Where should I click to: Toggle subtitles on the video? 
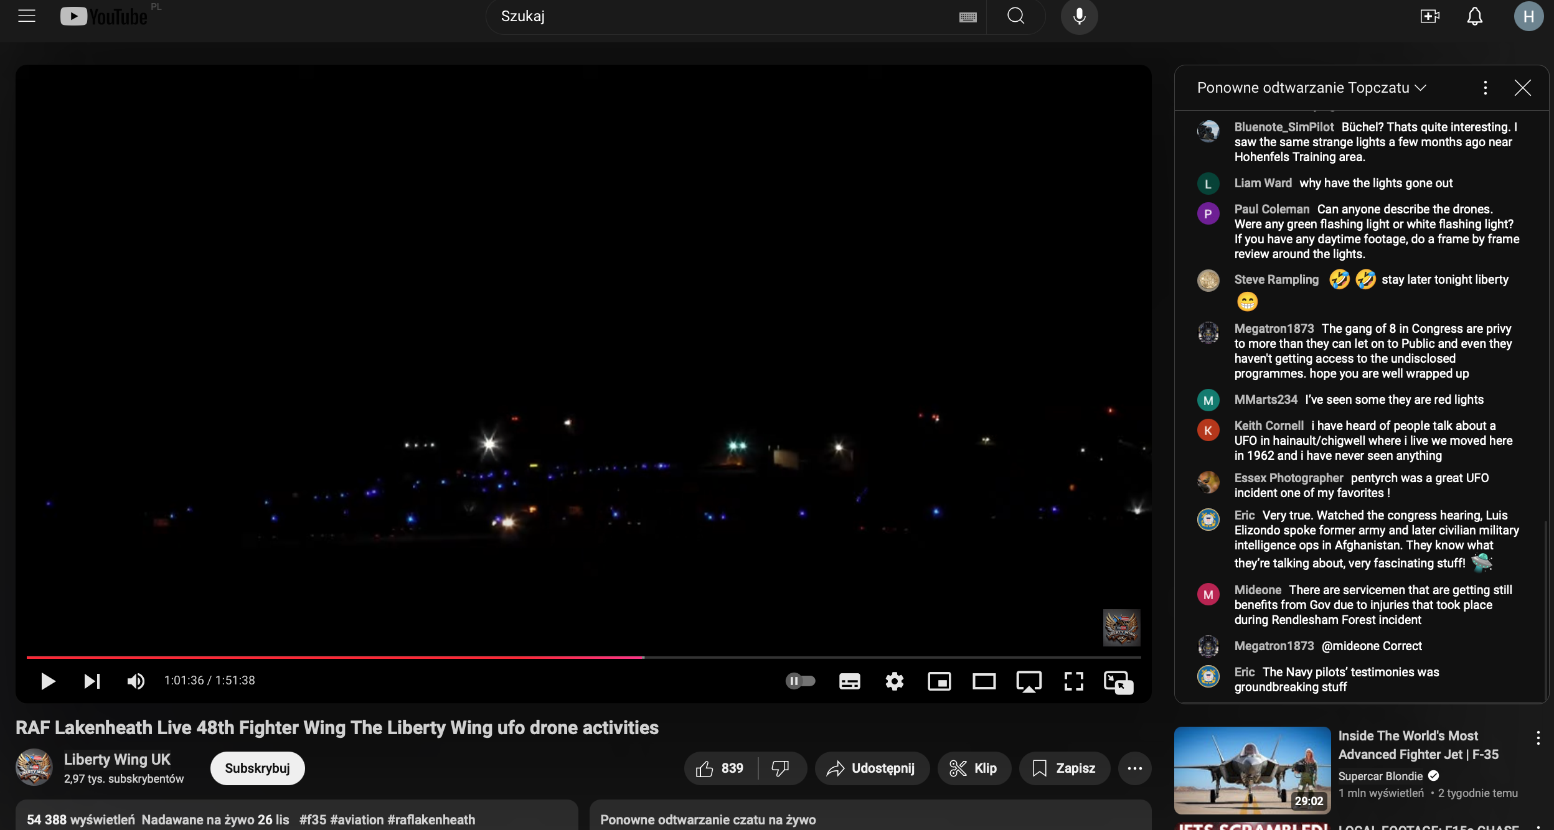849,681
